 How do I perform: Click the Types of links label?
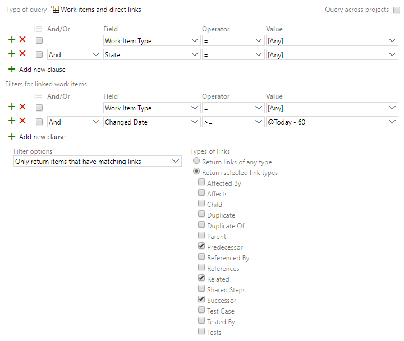point(210,151)
